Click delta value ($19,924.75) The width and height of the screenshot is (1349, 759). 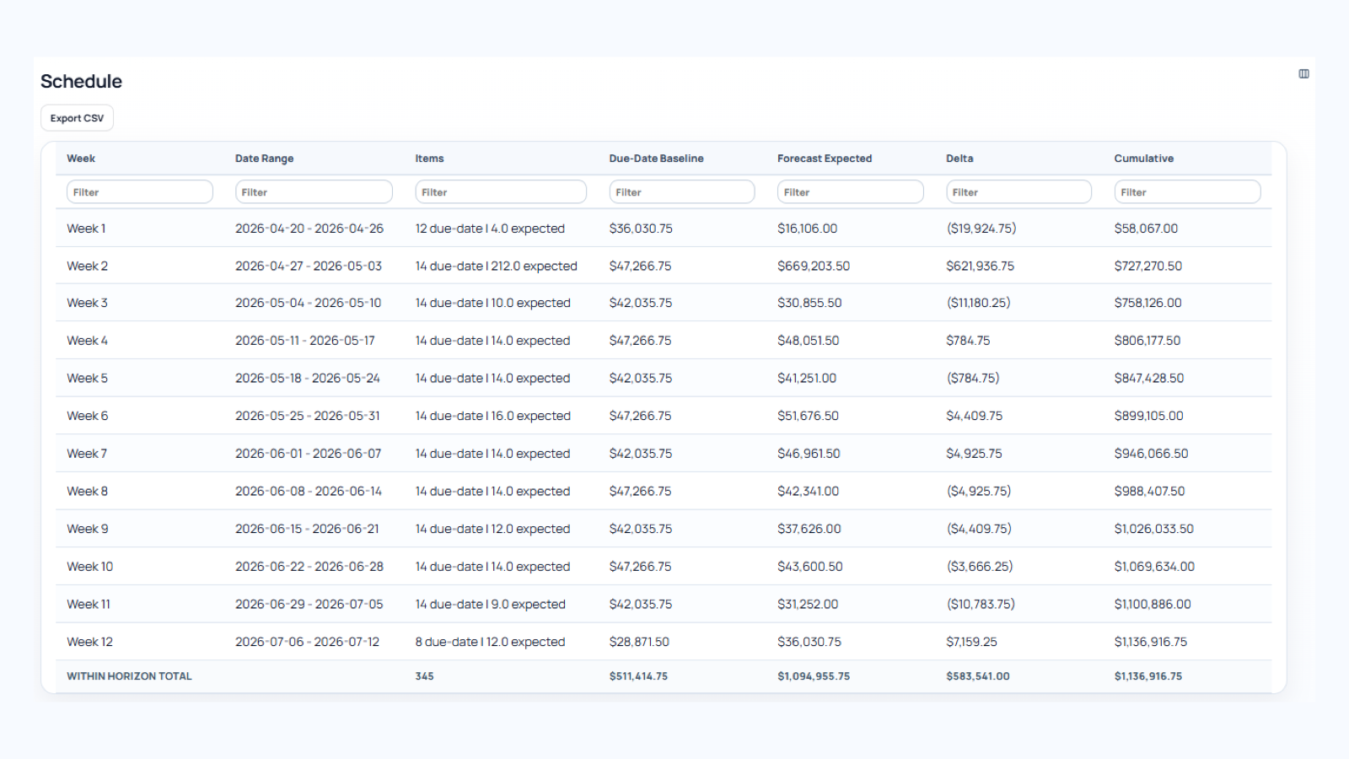981,229
